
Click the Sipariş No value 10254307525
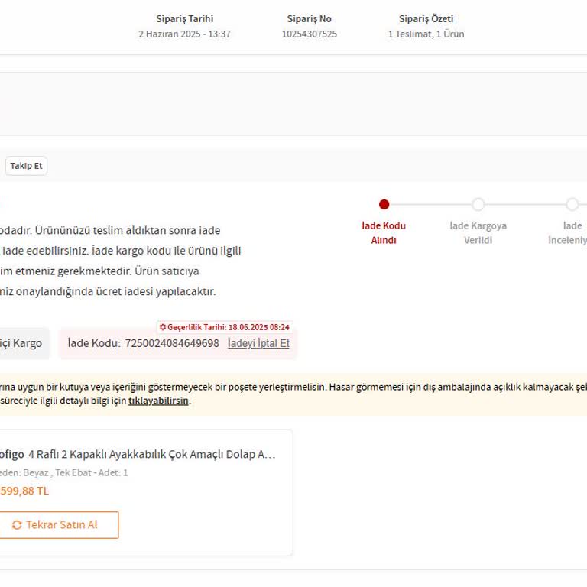tap(309, 34)
